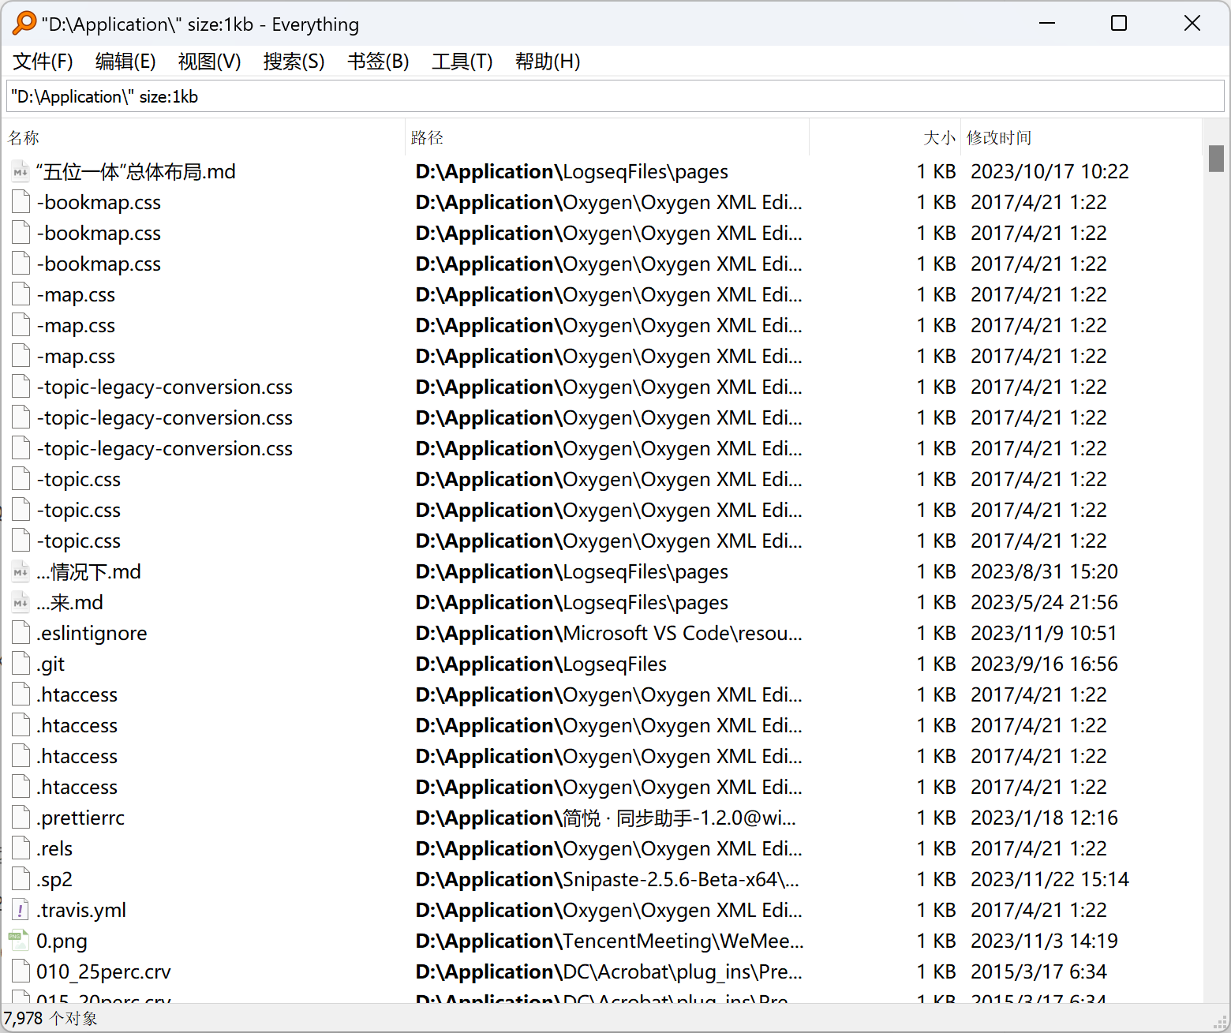Click the yml file icon of .travis.yml
The width and height of the screenshot is (1231, 1033).
pyautogui.click(x=21, y=911)
